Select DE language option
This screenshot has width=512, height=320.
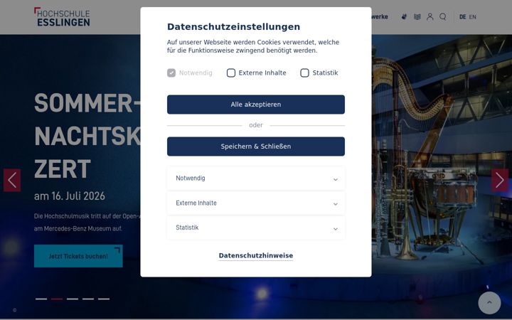click(462, 17)
